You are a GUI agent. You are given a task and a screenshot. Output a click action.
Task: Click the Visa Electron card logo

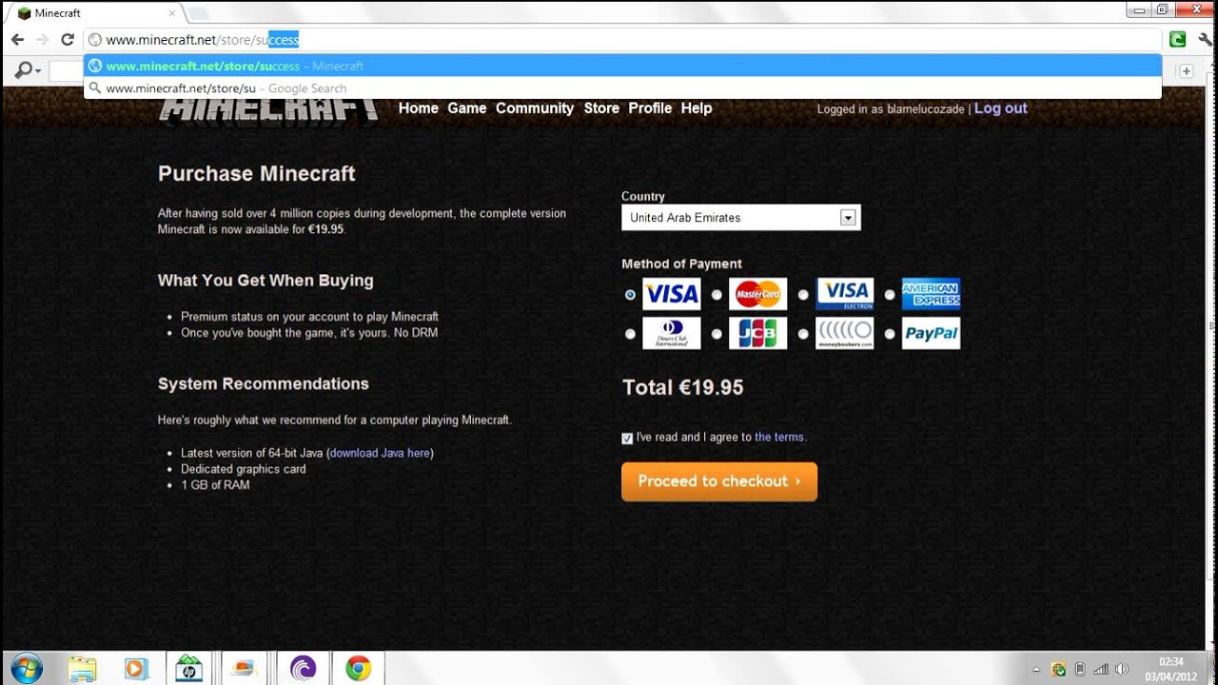(x=845, y=294)
